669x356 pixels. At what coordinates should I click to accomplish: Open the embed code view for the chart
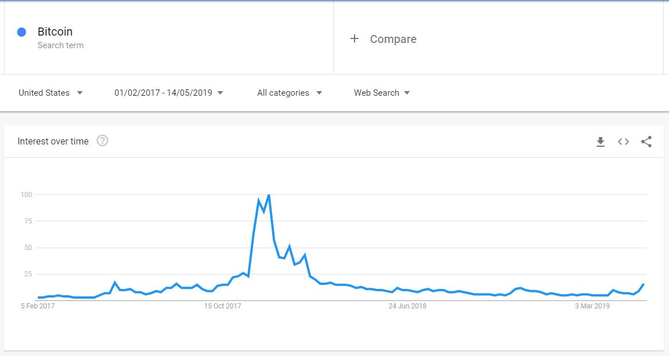[623, 142]
